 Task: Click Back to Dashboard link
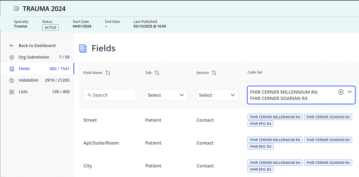[37, 45]
